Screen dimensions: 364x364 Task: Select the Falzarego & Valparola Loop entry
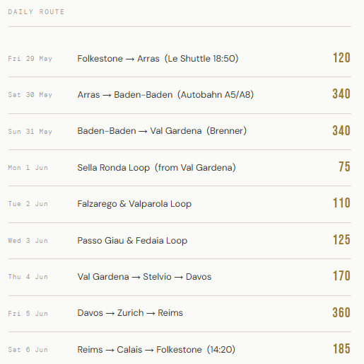tap(134, 204)
